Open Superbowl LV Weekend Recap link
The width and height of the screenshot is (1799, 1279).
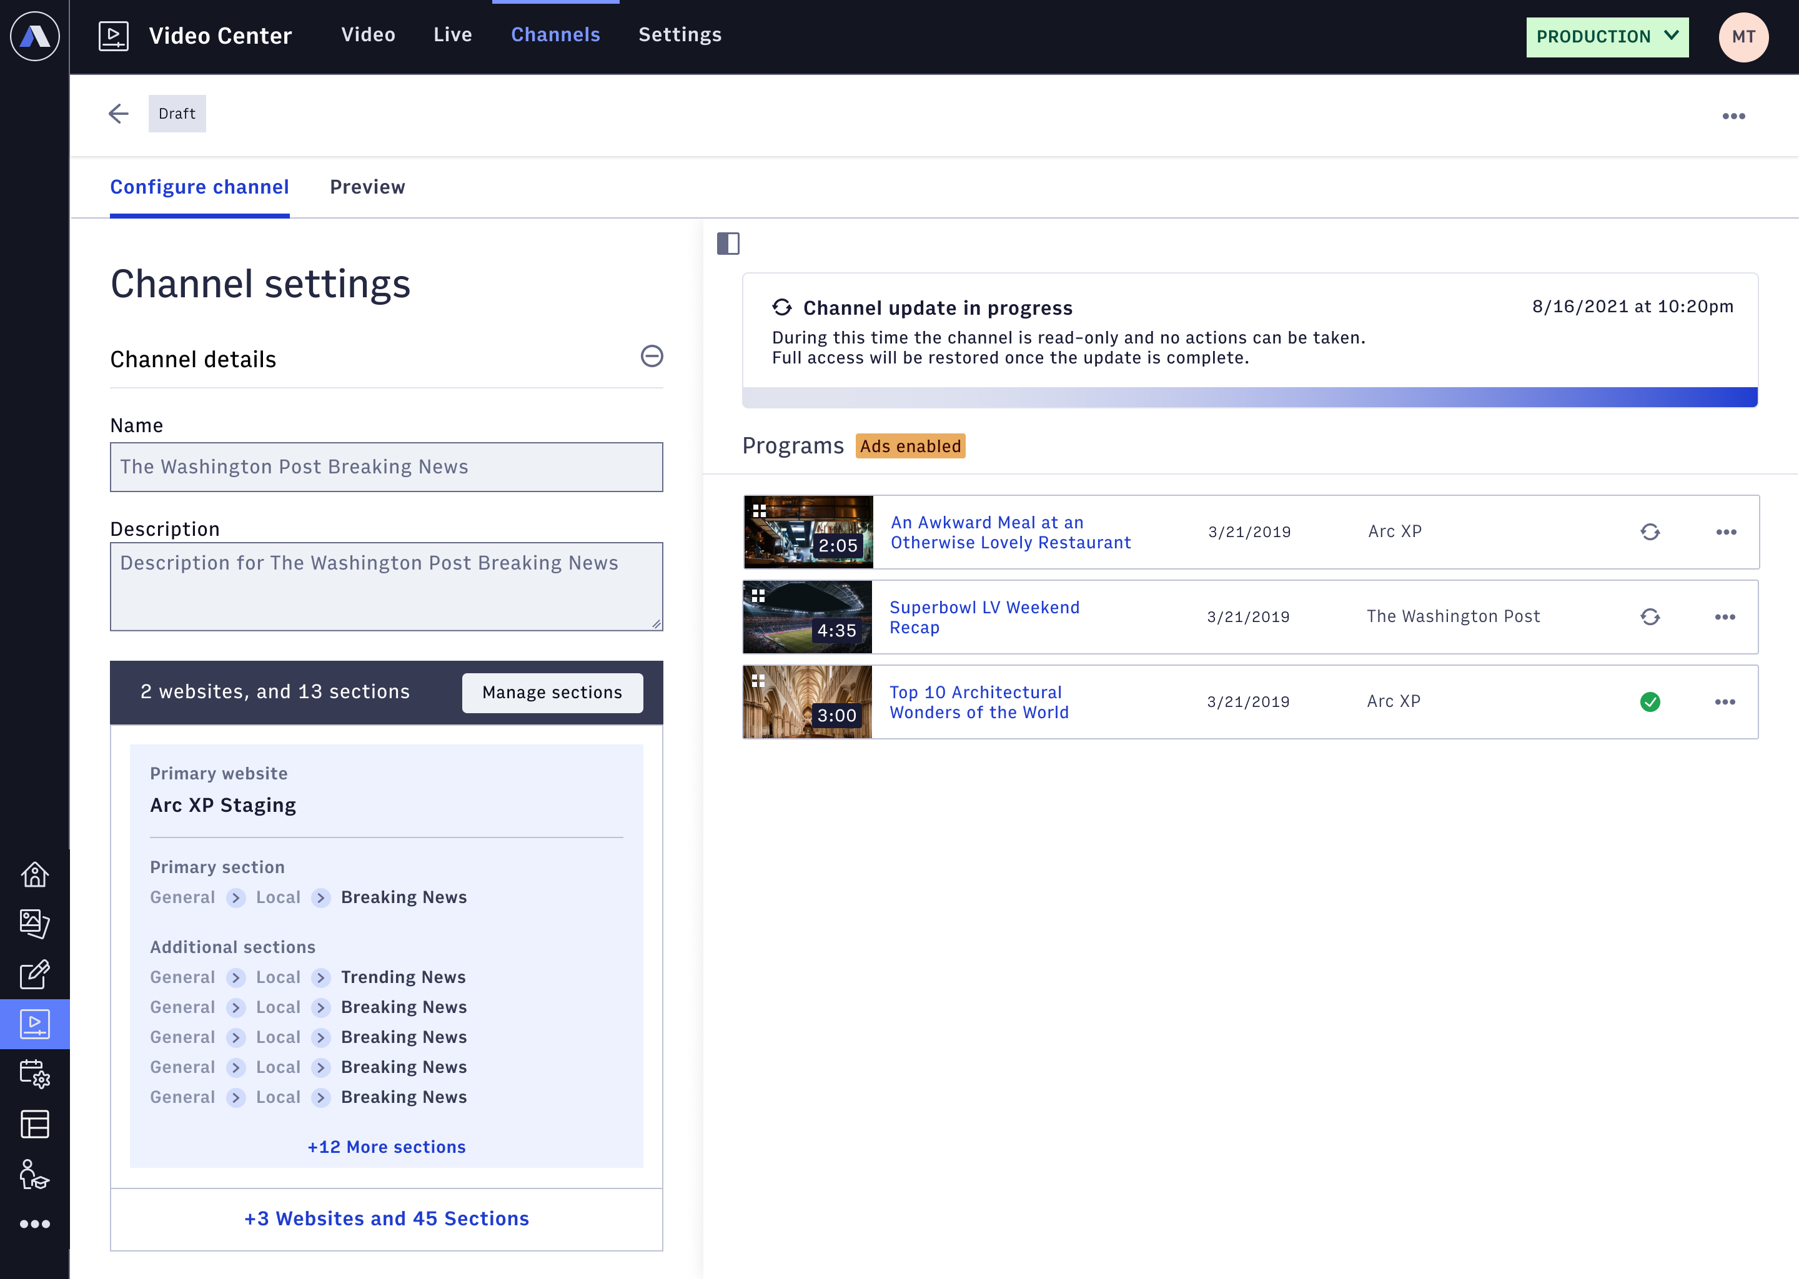984,618
